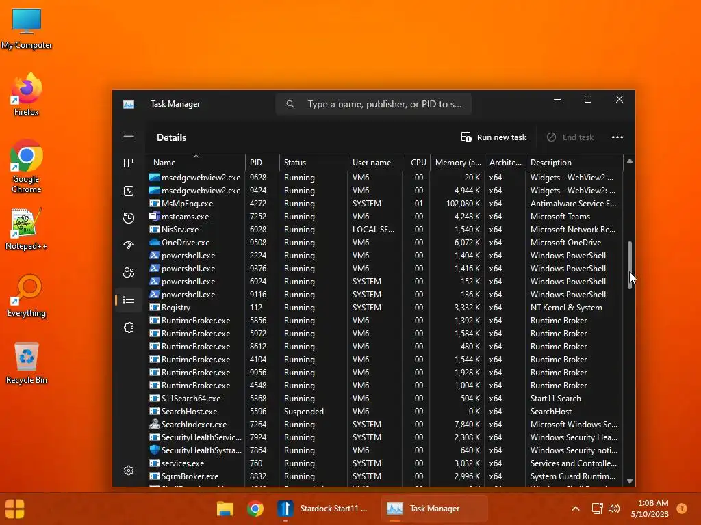Open the notification badge in taskbar
Screen dimensions: 701x525
pyautogui.click(x=682, y=509)
